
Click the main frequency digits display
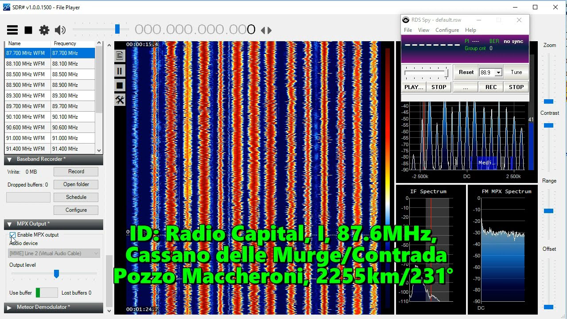(195, 30)
